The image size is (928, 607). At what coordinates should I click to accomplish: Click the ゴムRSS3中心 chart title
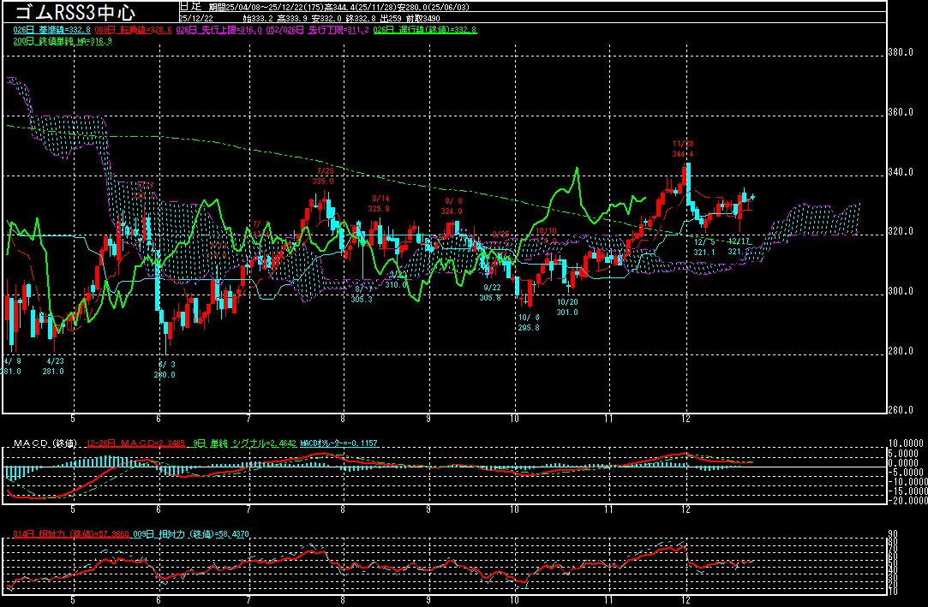77,12
